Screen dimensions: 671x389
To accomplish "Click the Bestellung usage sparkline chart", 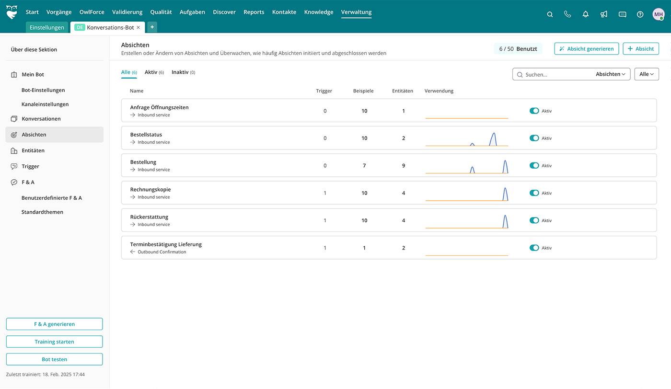I will coord(467,166).
